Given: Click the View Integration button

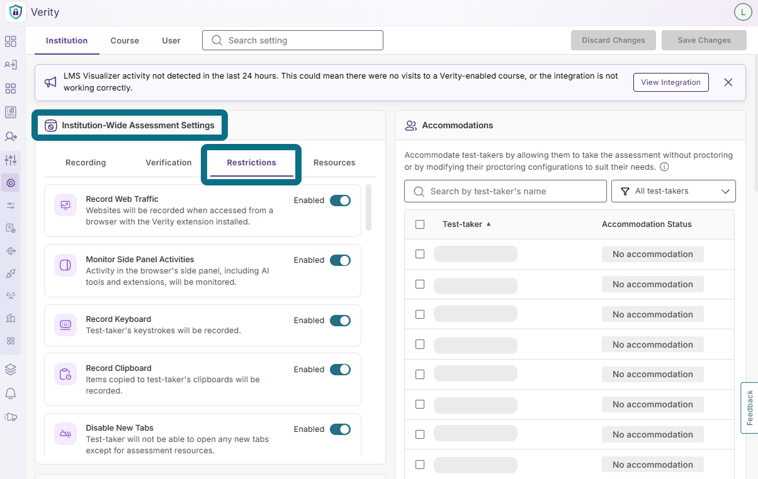Looking at the screenshot, I should pos(670,82).
